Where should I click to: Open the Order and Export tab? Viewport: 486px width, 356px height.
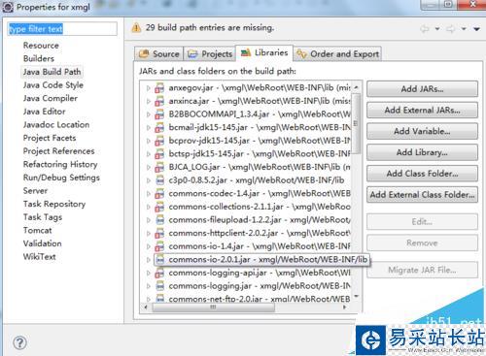[x=338, y=53]
